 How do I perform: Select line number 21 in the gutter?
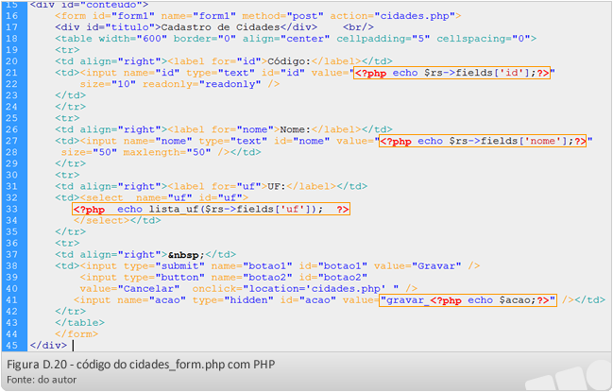(11, 73)
